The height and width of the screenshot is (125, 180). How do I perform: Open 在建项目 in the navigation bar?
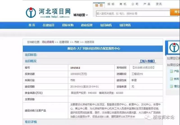coord(48,25)
